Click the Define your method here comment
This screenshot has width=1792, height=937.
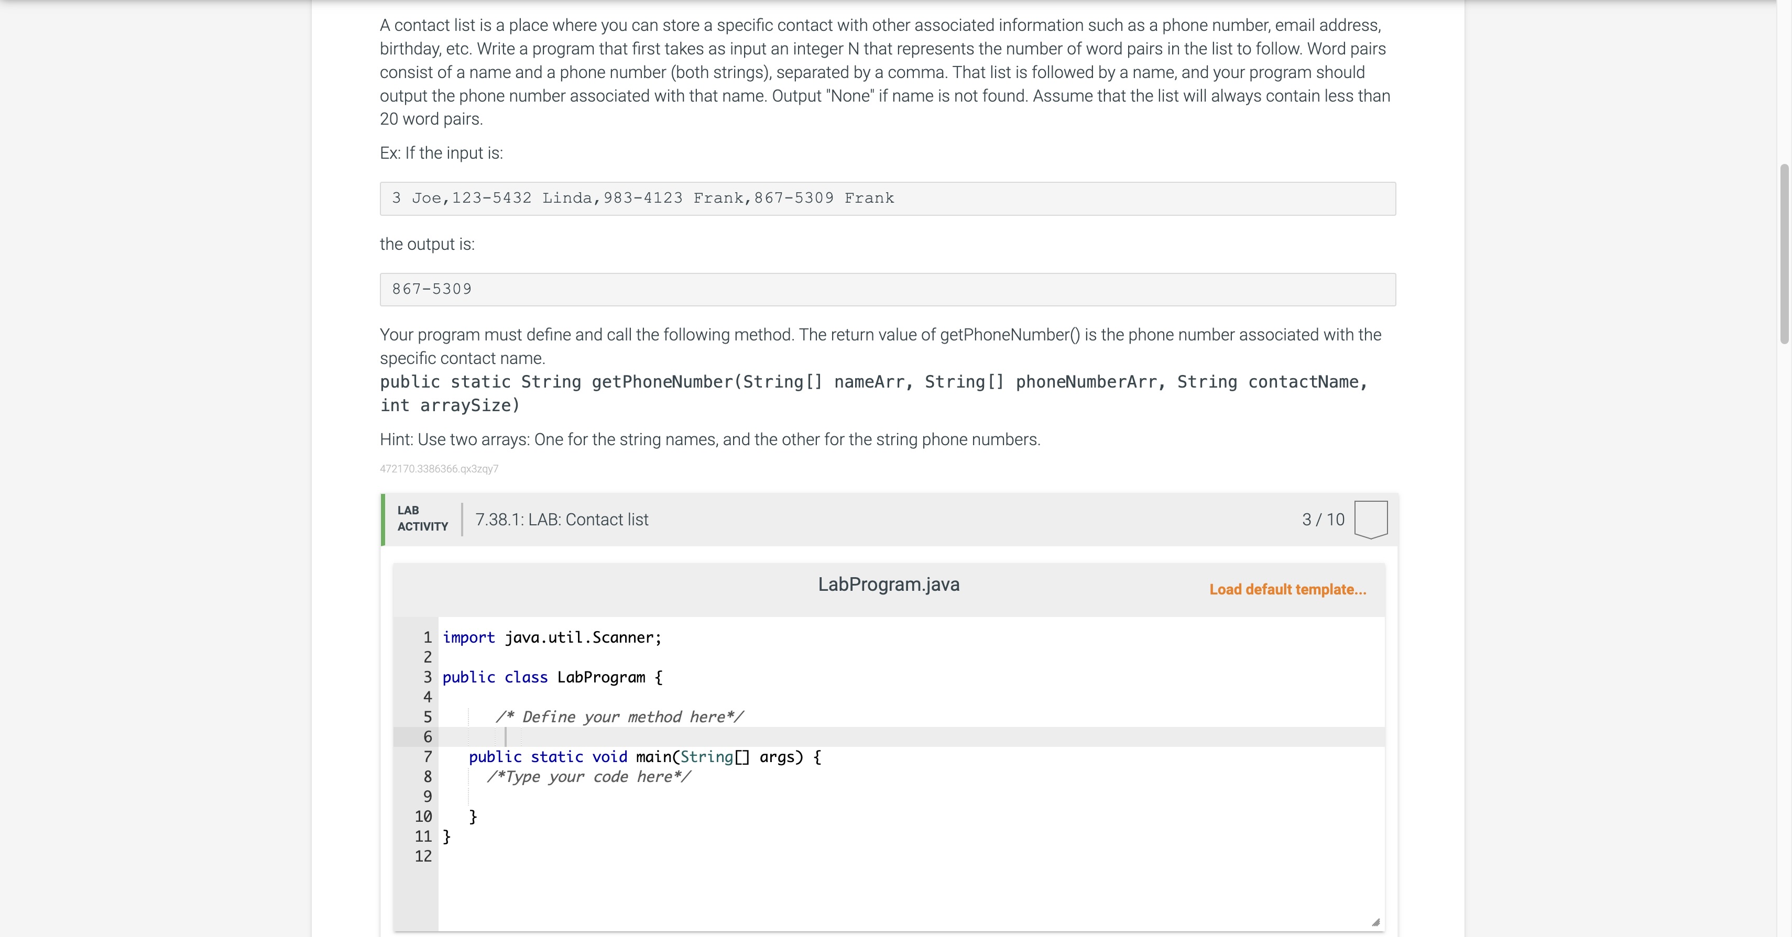(619, 716)
